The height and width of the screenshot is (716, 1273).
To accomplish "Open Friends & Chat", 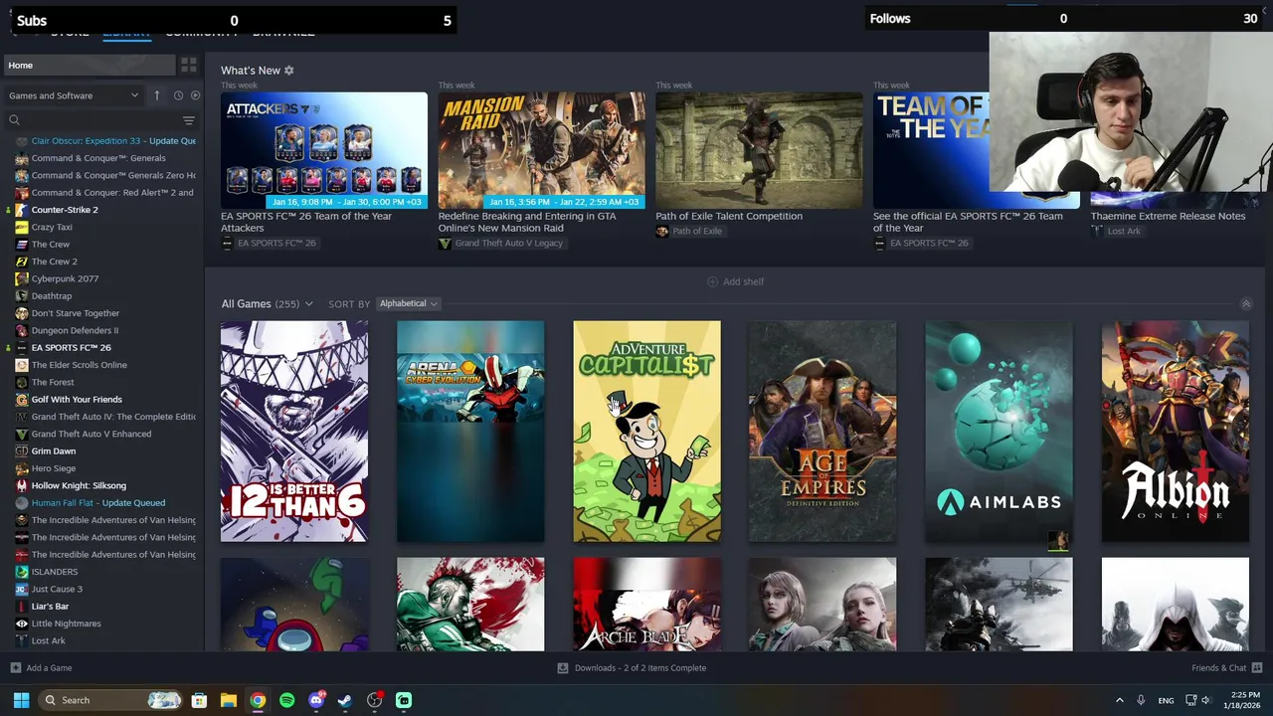I will pyautogui.click(x=1226, y=668).
